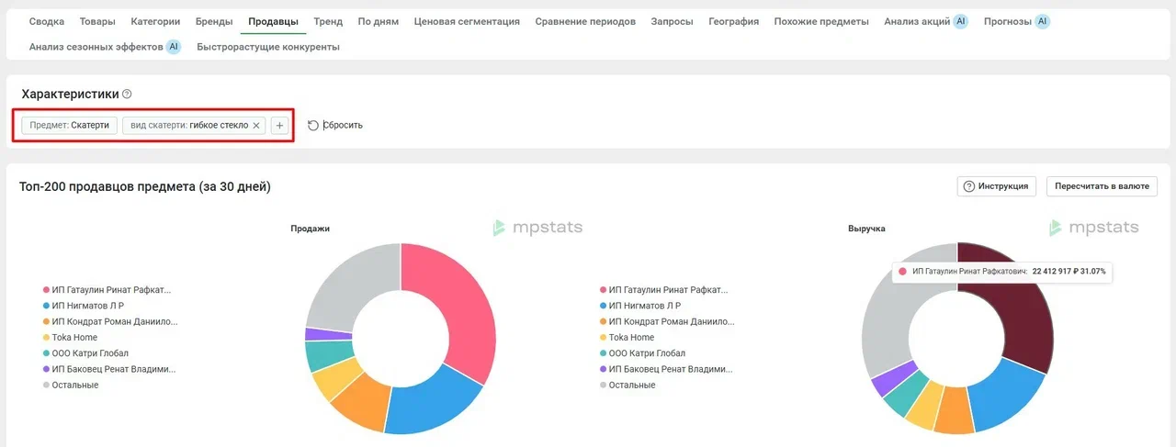The image size is (1176, 447).
Task: Click AI badge next to Анализ сезонных эффектов
Action: tap(174, 46)
